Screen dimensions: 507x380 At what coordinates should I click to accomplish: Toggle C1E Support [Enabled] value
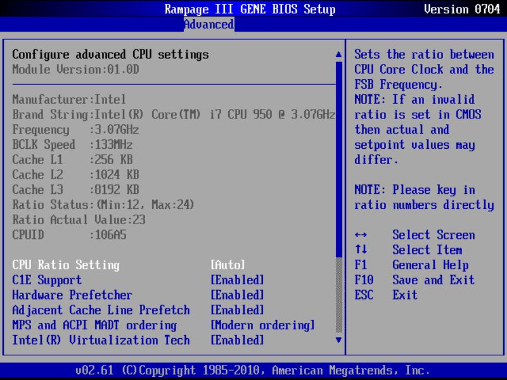coord(237,280)
